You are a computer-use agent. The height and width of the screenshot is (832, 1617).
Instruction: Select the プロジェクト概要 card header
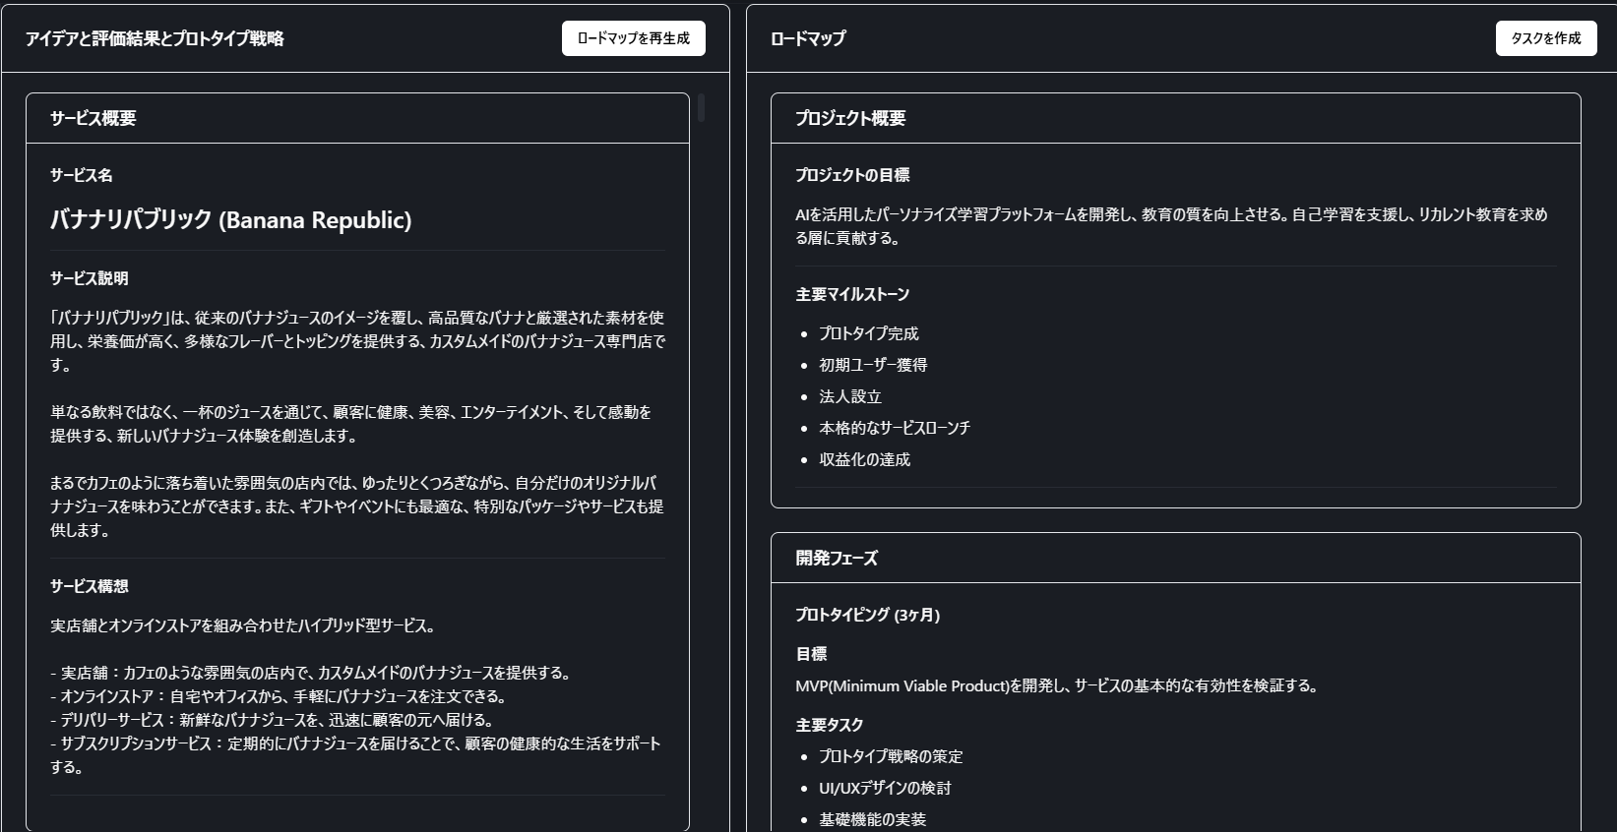tap(850, 118)
